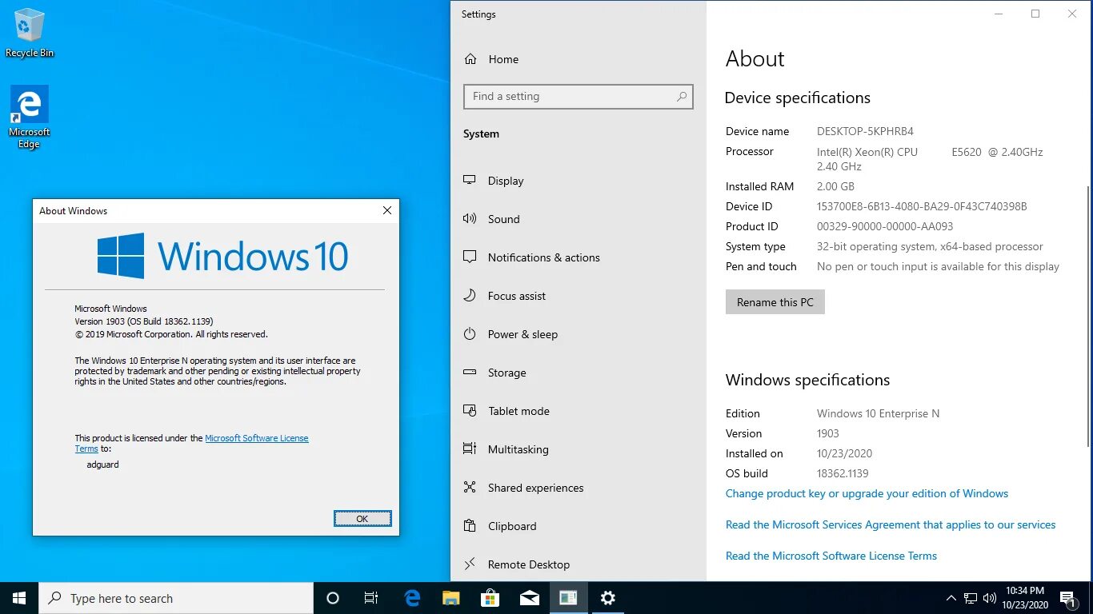The width and height of the screenshot is (1093, 614).
Task: Open Microsoft Store from the taskbar
Action: click(490, 598)
